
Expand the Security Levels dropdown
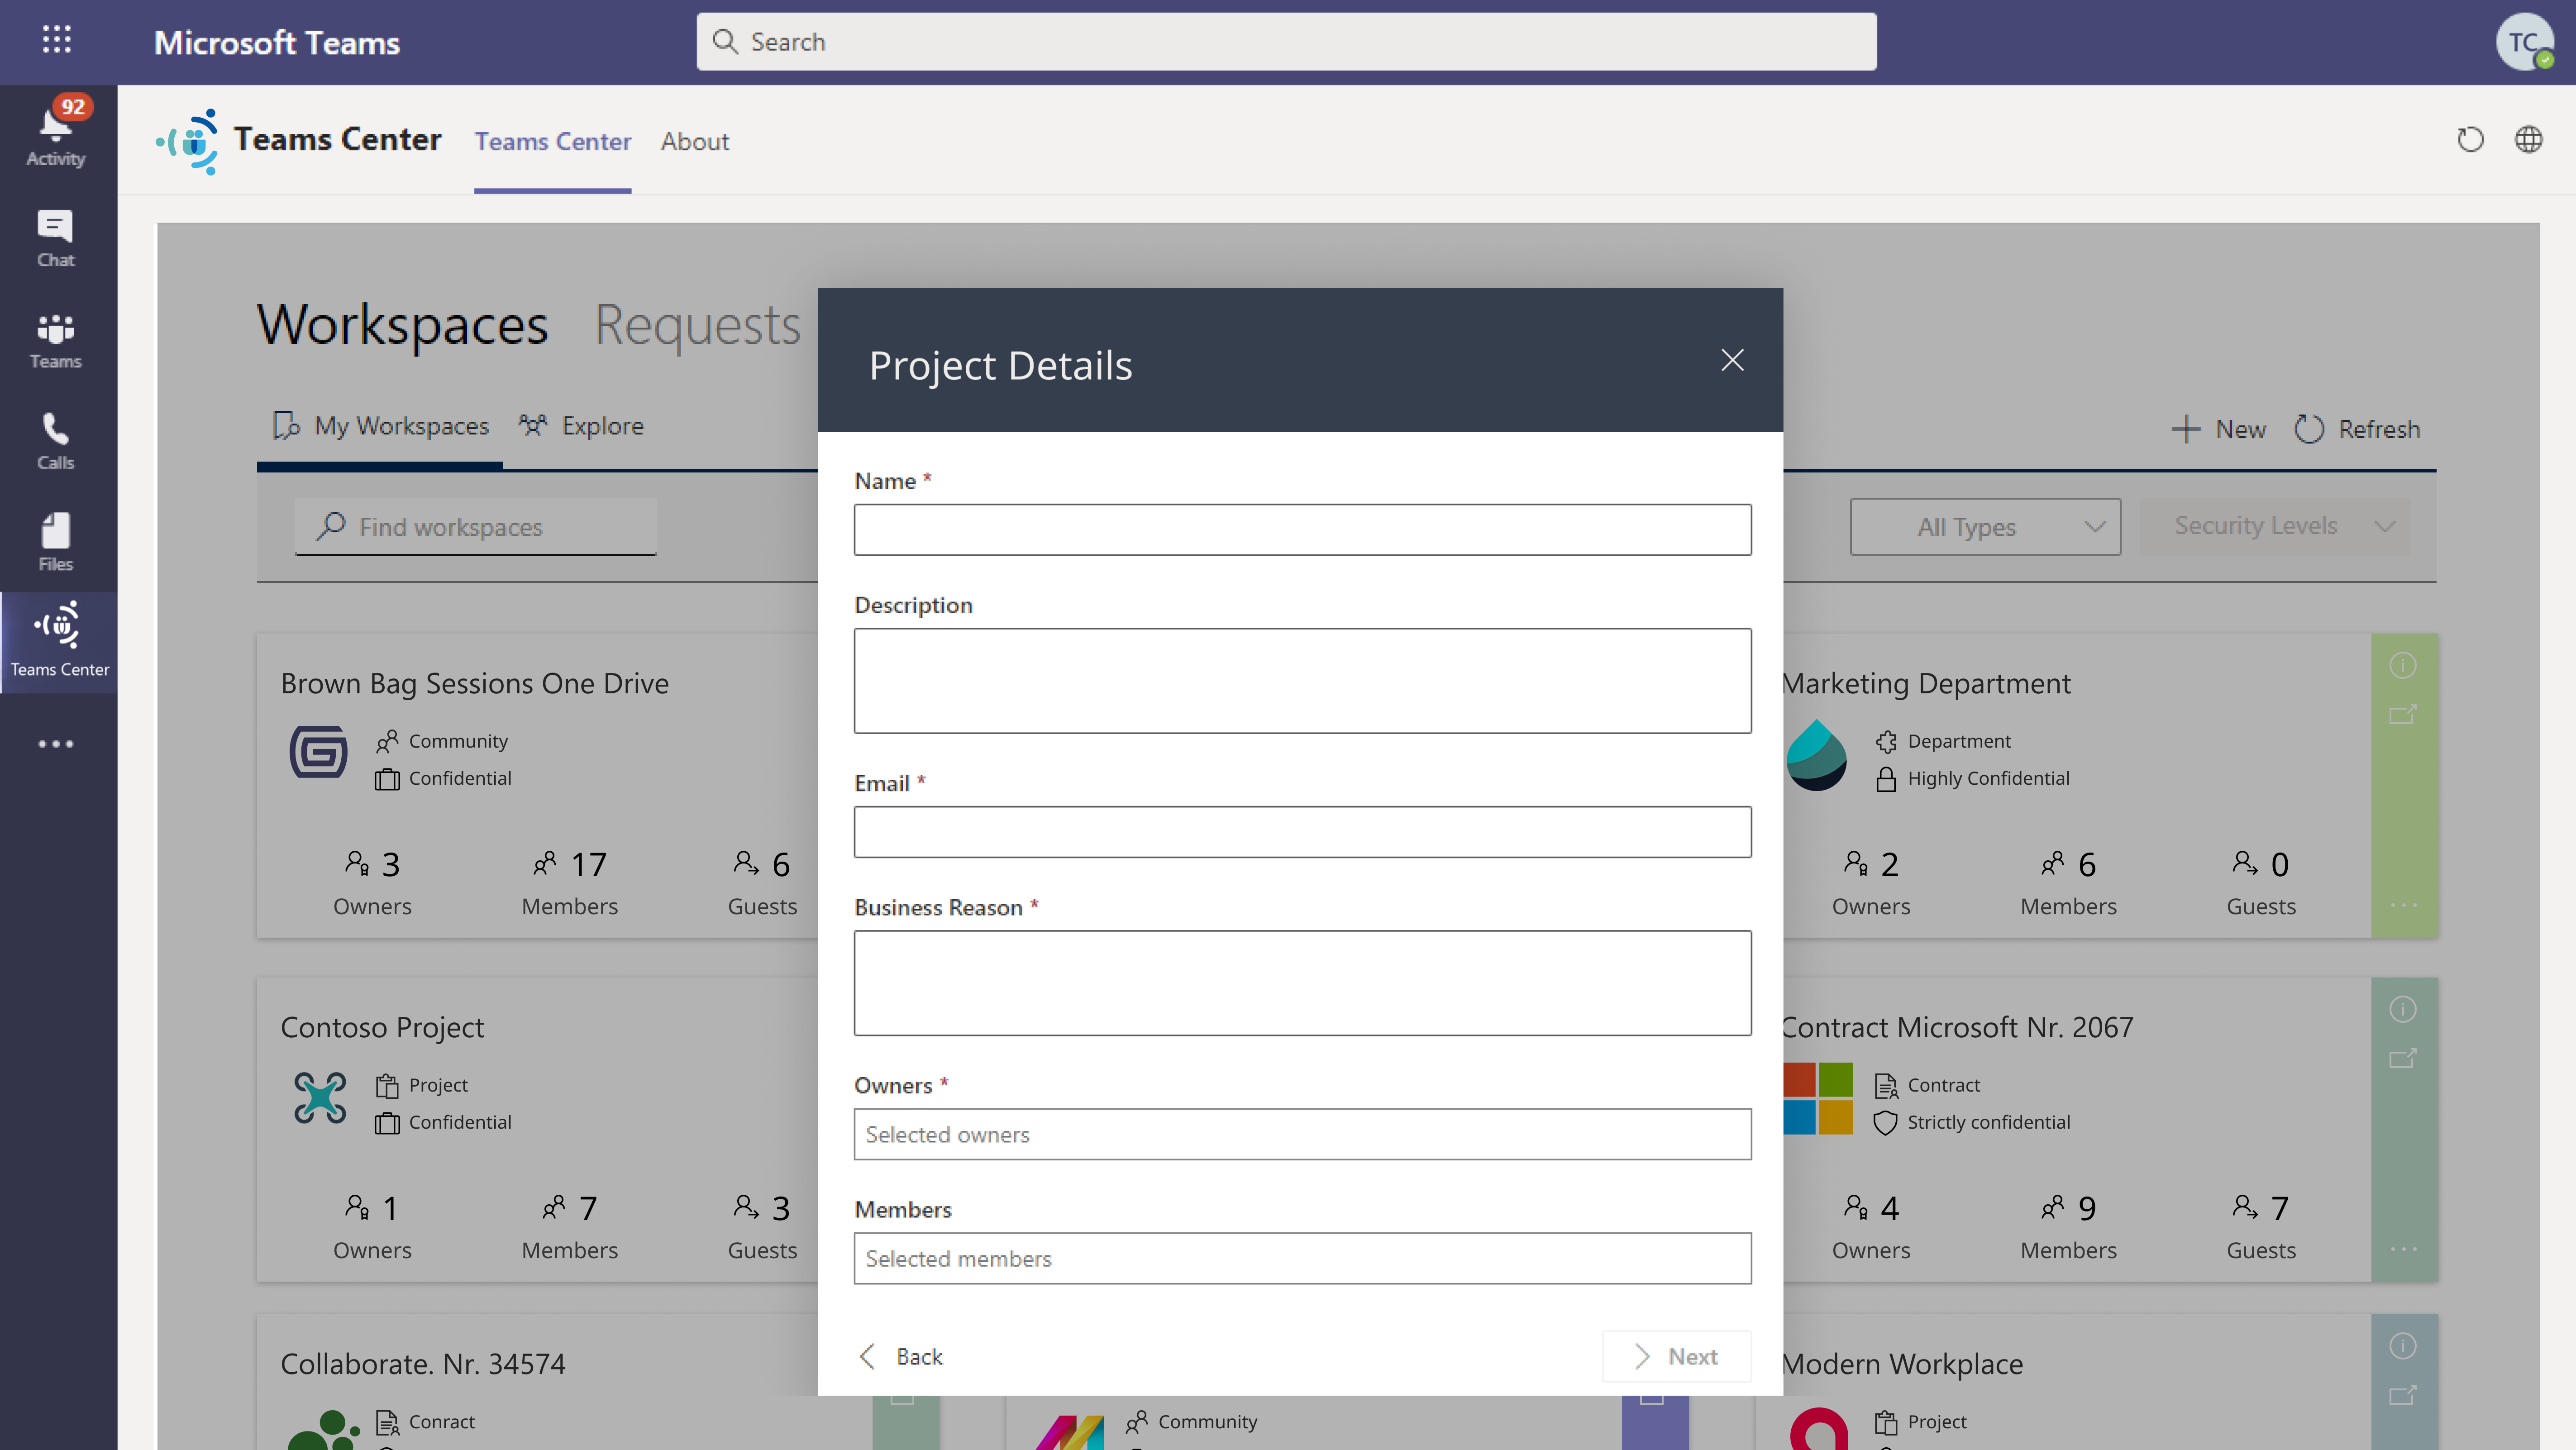[x=2275, y=527]
